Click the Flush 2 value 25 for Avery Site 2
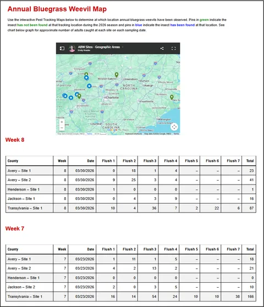Screen dimensions: 264x307 click(134, 180)
